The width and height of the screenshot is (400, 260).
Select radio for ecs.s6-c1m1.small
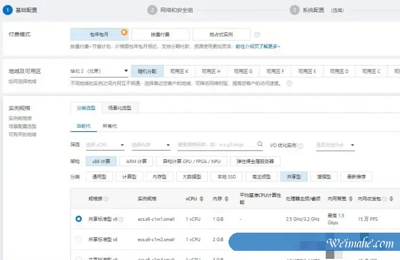[79, 219]
